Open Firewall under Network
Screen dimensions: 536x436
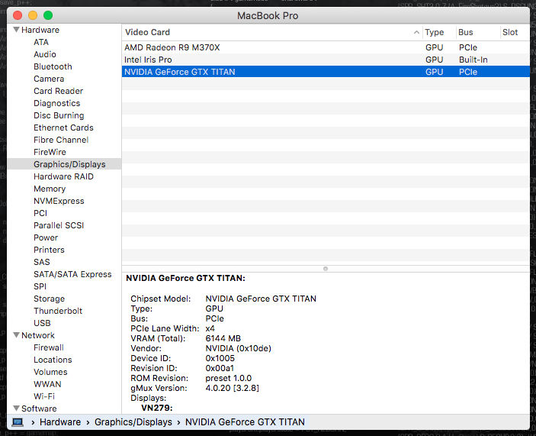click(49, 347)
